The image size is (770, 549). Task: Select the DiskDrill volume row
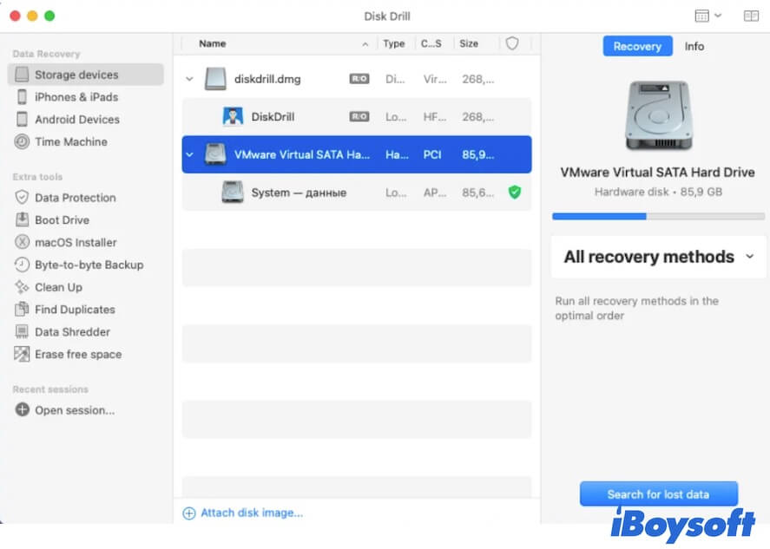pyautogui.click(x=357, y=117)
